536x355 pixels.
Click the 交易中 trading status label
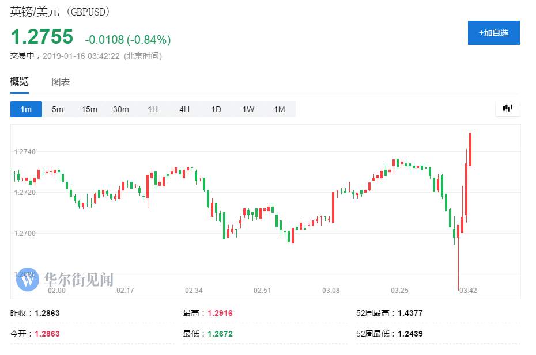tap(22, 56)
